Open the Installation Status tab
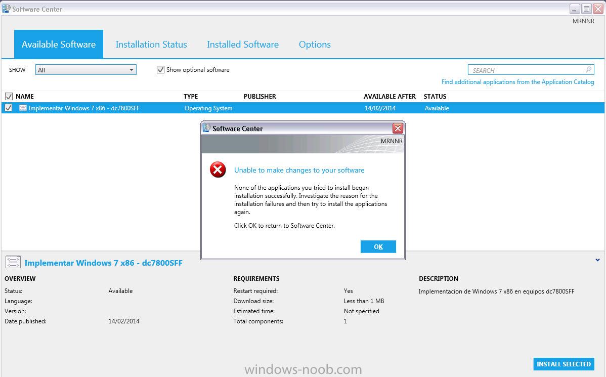This screenshot has height=377, width=606. [x=151, y=45]
